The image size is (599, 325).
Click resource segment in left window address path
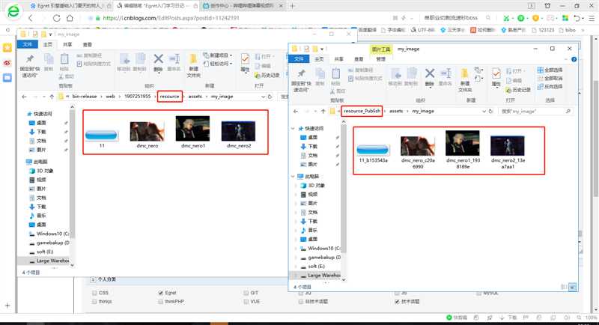[169, 97]
